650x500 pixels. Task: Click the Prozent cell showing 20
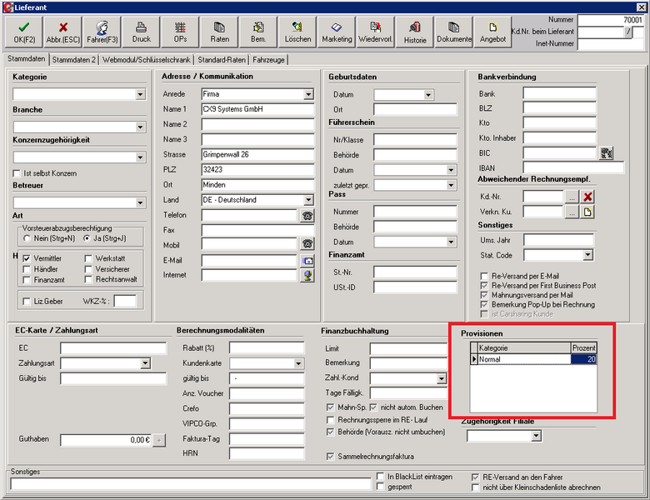click(x=582, y=359)
